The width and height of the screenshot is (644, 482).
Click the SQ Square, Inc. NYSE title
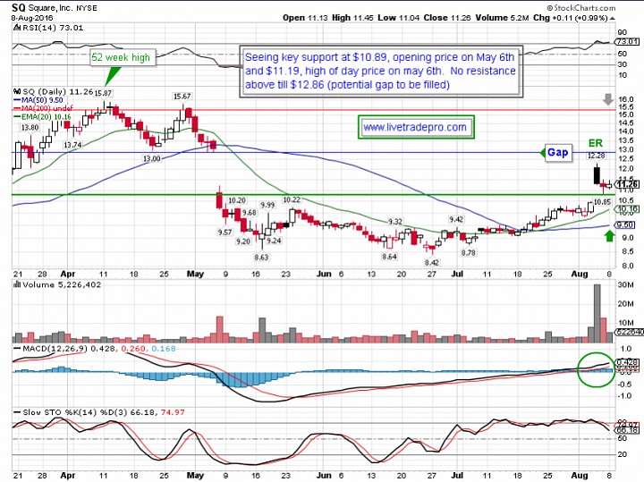[55, 8]
